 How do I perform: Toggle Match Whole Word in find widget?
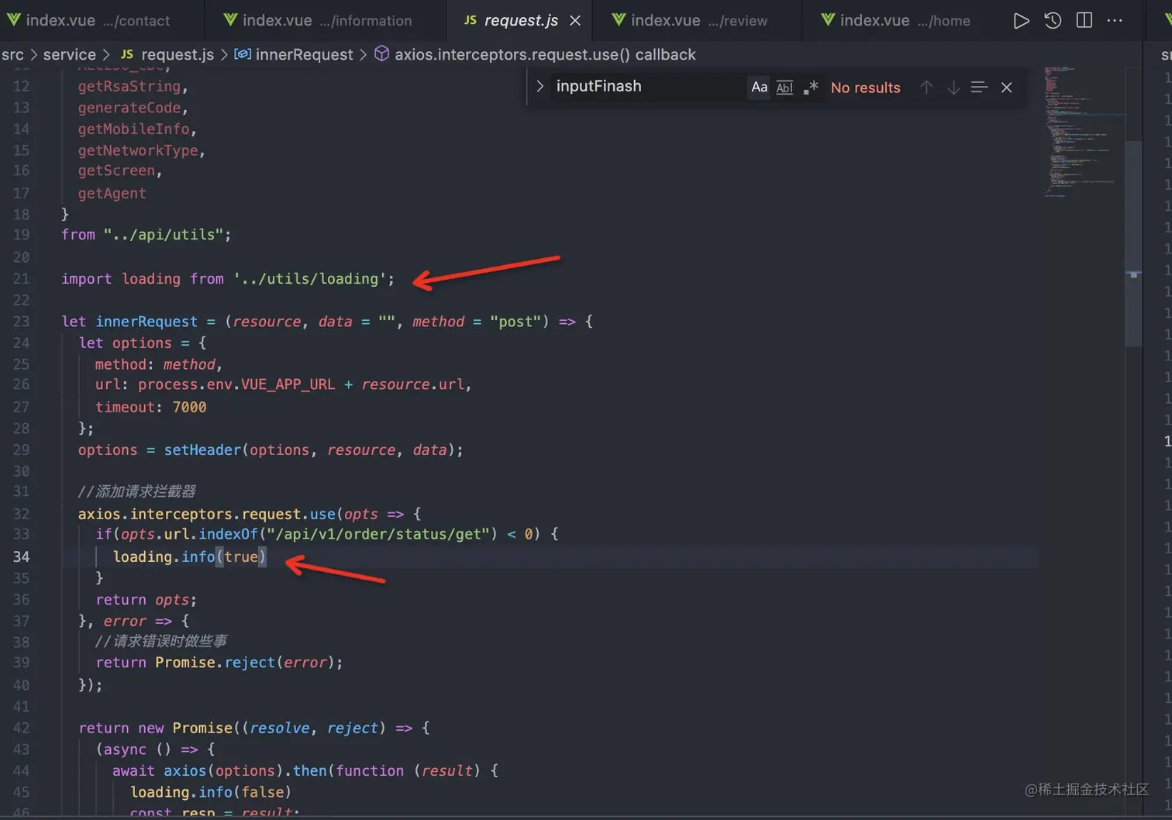pyautogui.click(x=784, y=88)
